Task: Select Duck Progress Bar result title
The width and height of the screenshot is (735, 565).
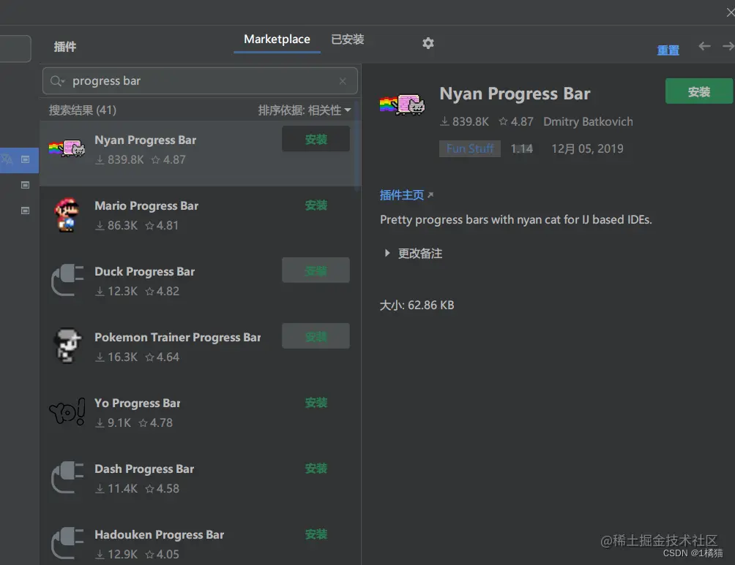Action: (x=144, y=271)
